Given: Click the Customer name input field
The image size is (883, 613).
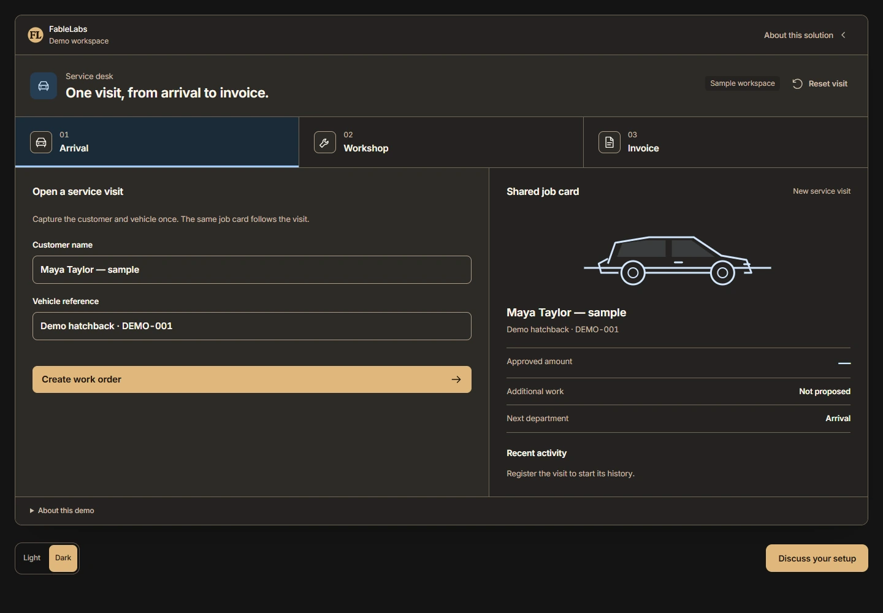Looking at the screenshot, I should pos(252,270).
